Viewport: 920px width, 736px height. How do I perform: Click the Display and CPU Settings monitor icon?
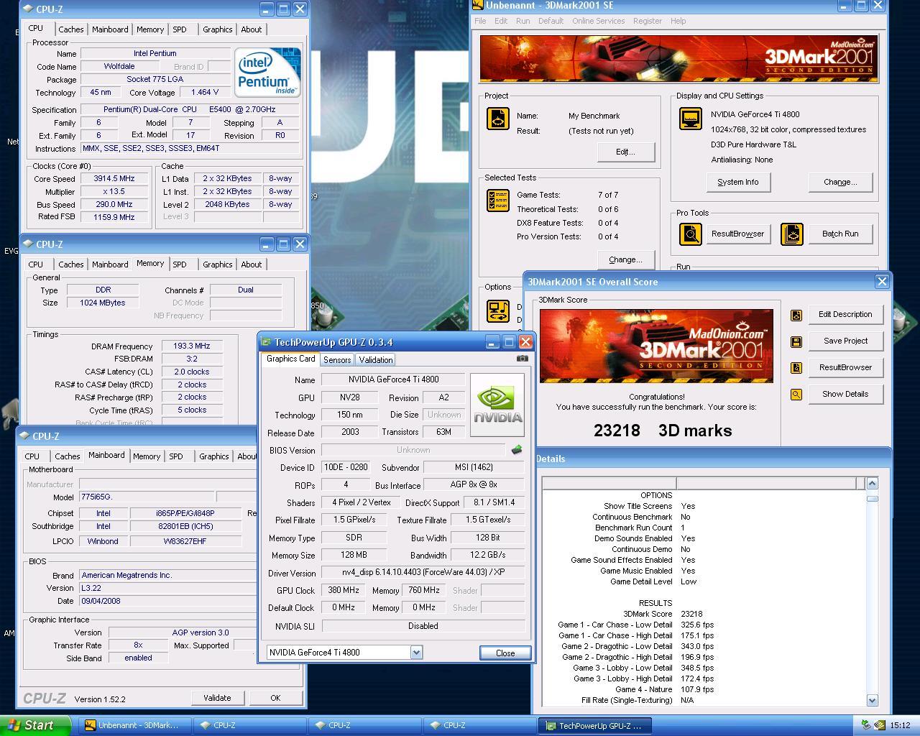[x=691, y=118]
